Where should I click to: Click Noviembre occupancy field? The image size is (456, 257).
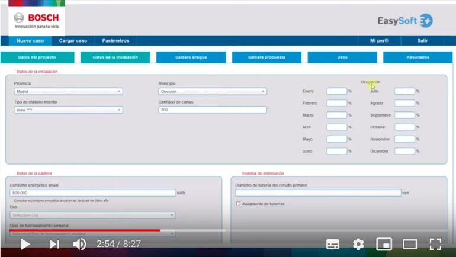point(404,139)
